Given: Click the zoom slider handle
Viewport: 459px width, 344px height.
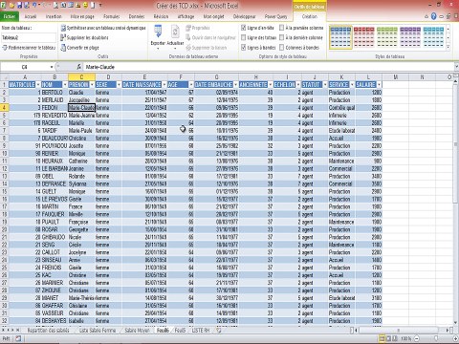Looking at the screenshot, I should pyautogui.click(x=436, y=338).
